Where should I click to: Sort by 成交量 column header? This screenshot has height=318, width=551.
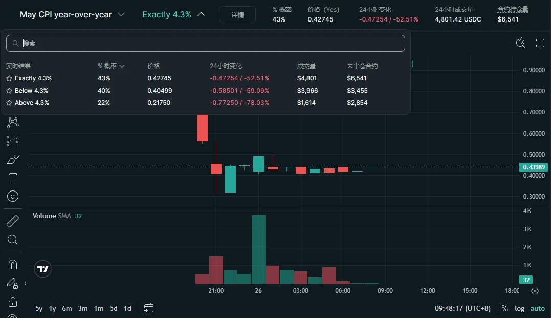point(306,66)
